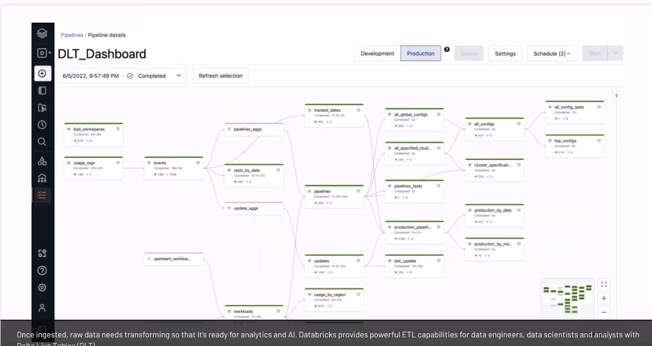The height and width of the screenshot is (346, 652).
Task: Open pipeline Settings button
Action: click(x=505, y=53)
